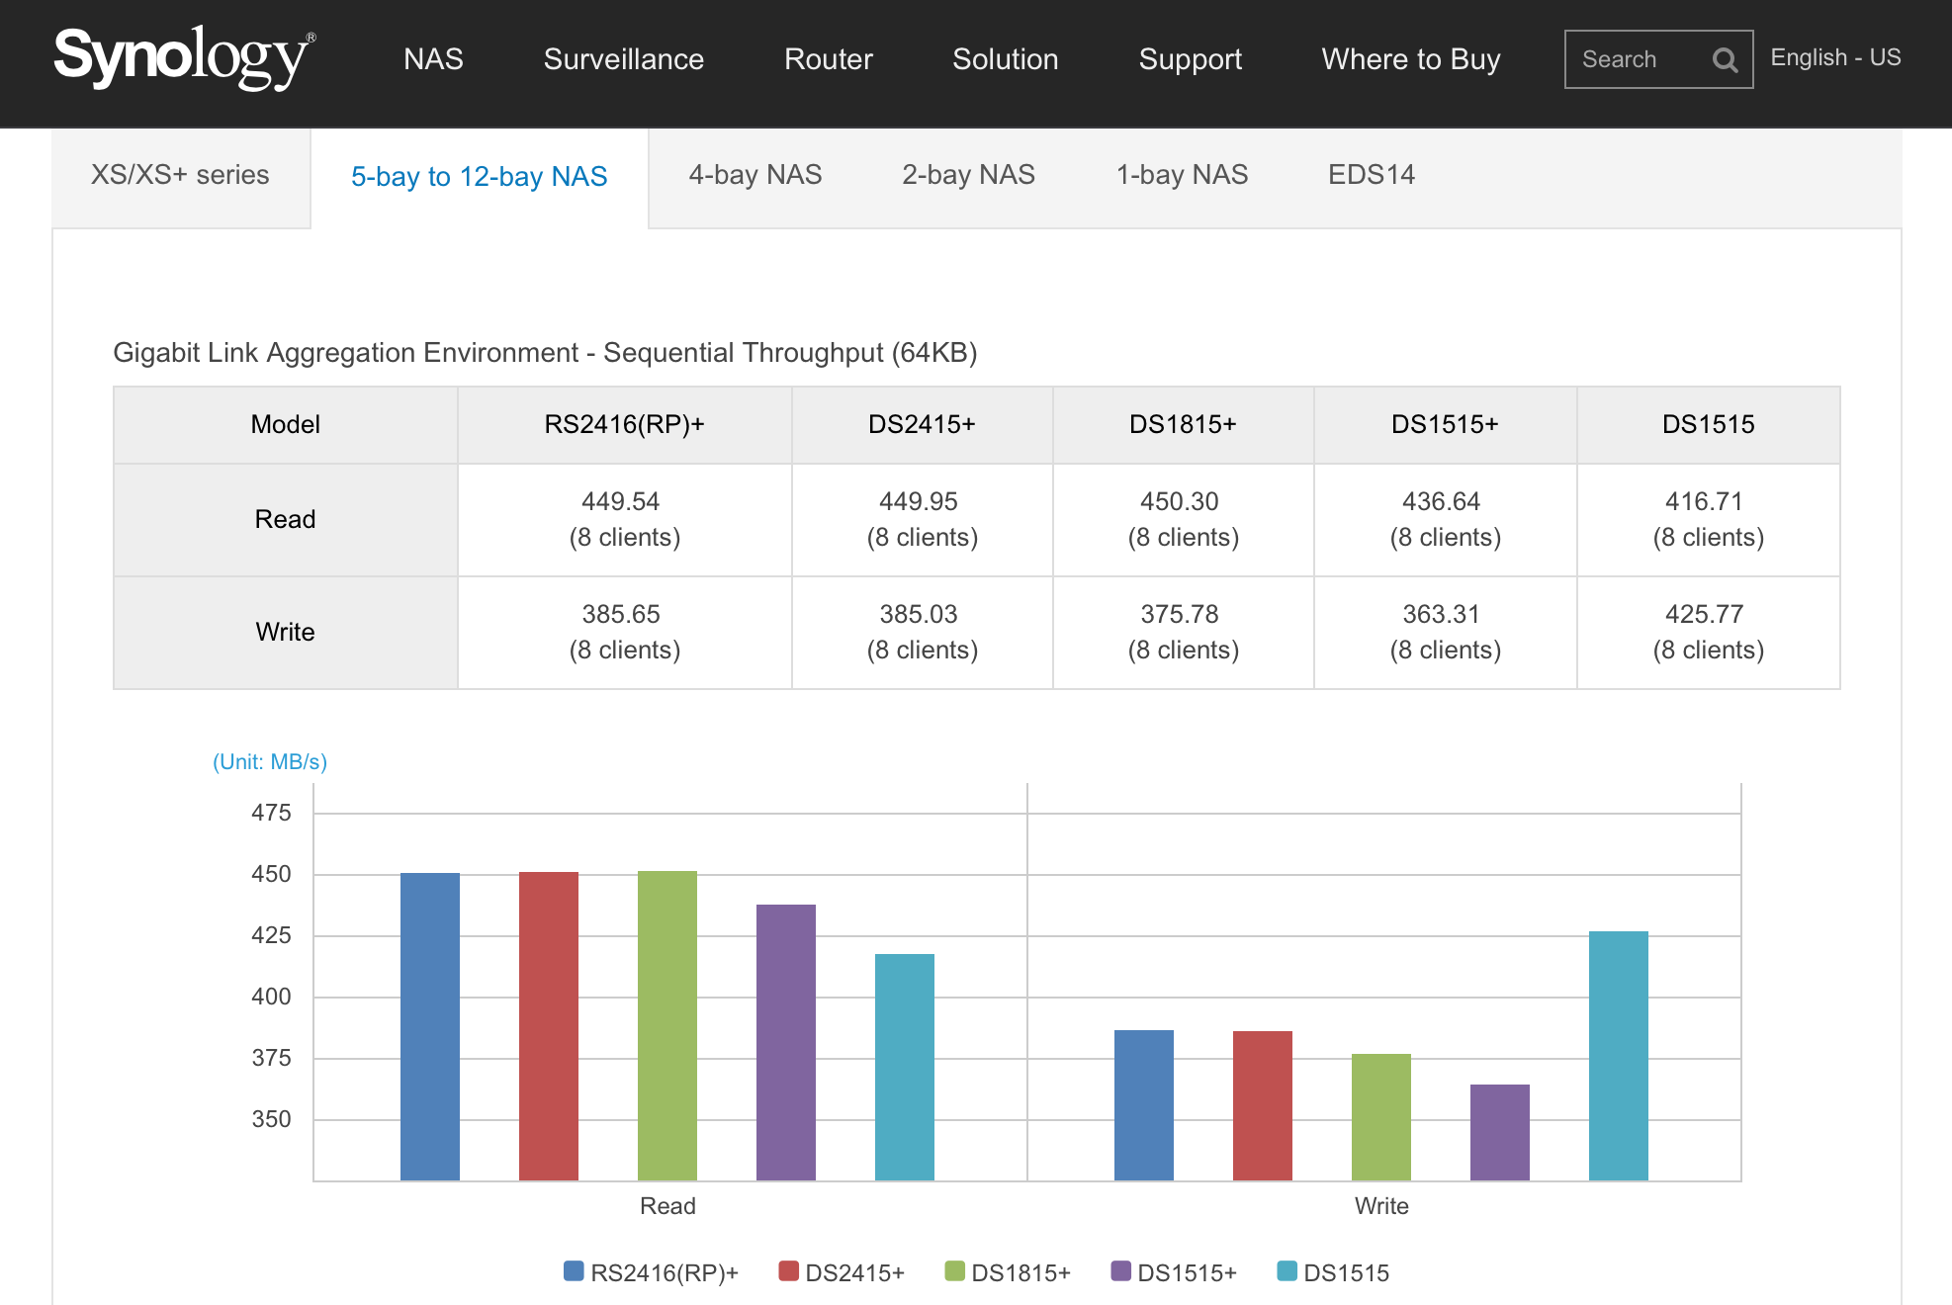Click the DS1815+ legend label text

1020,1273
